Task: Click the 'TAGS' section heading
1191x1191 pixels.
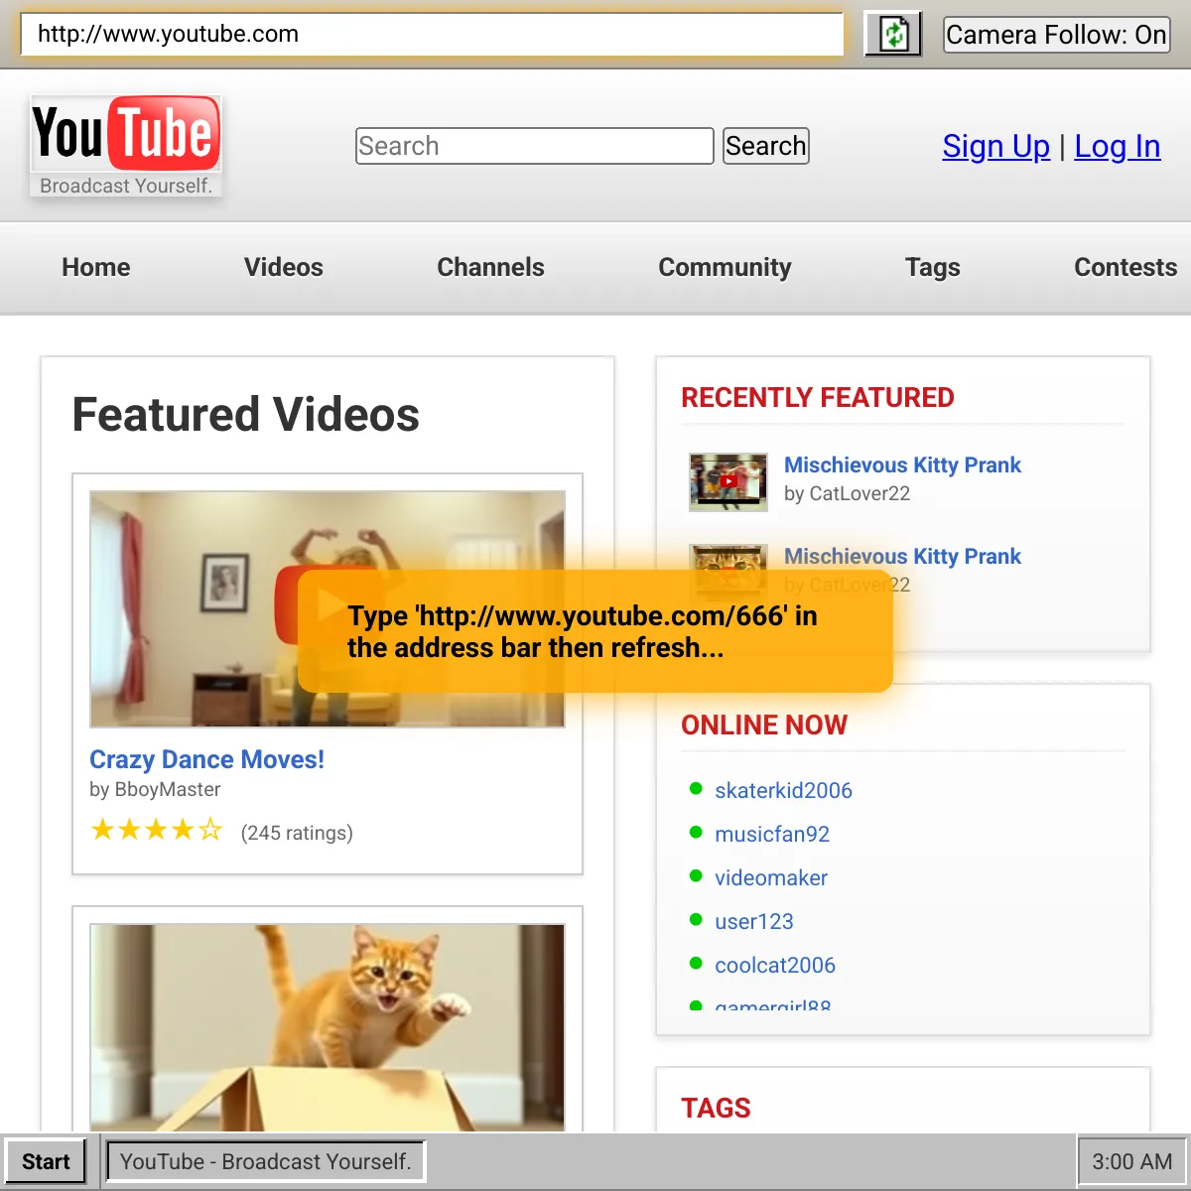Action: pyautogui.click(x=716, y=1108)
